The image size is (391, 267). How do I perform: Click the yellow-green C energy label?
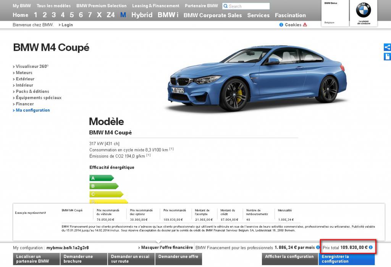pos(107,194)
